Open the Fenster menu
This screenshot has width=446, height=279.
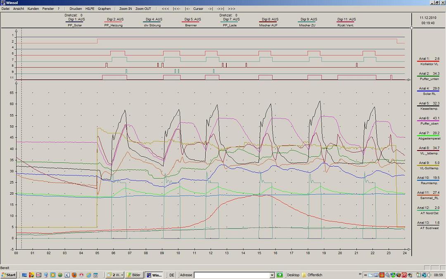click(x=48, y=9)
